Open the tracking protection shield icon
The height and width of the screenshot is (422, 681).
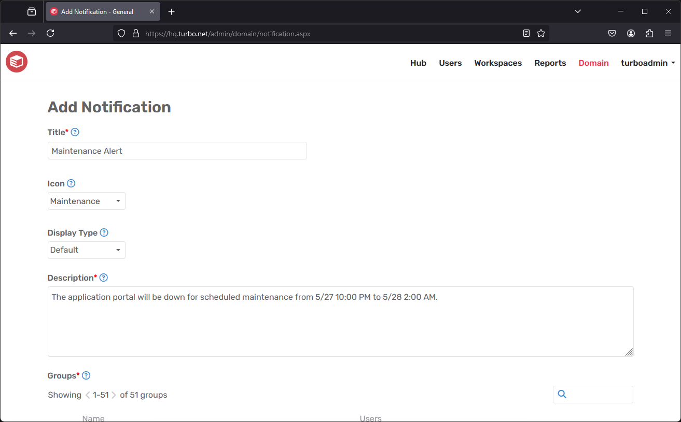click(x=121, y=33)
